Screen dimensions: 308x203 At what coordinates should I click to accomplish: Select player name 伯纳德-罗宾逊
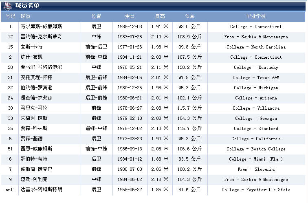click(36, 88)
